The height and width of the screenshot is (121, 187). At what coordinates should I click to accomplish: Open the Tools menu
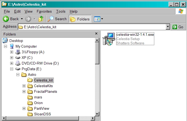pyautogui.click(x=61, y=12)
